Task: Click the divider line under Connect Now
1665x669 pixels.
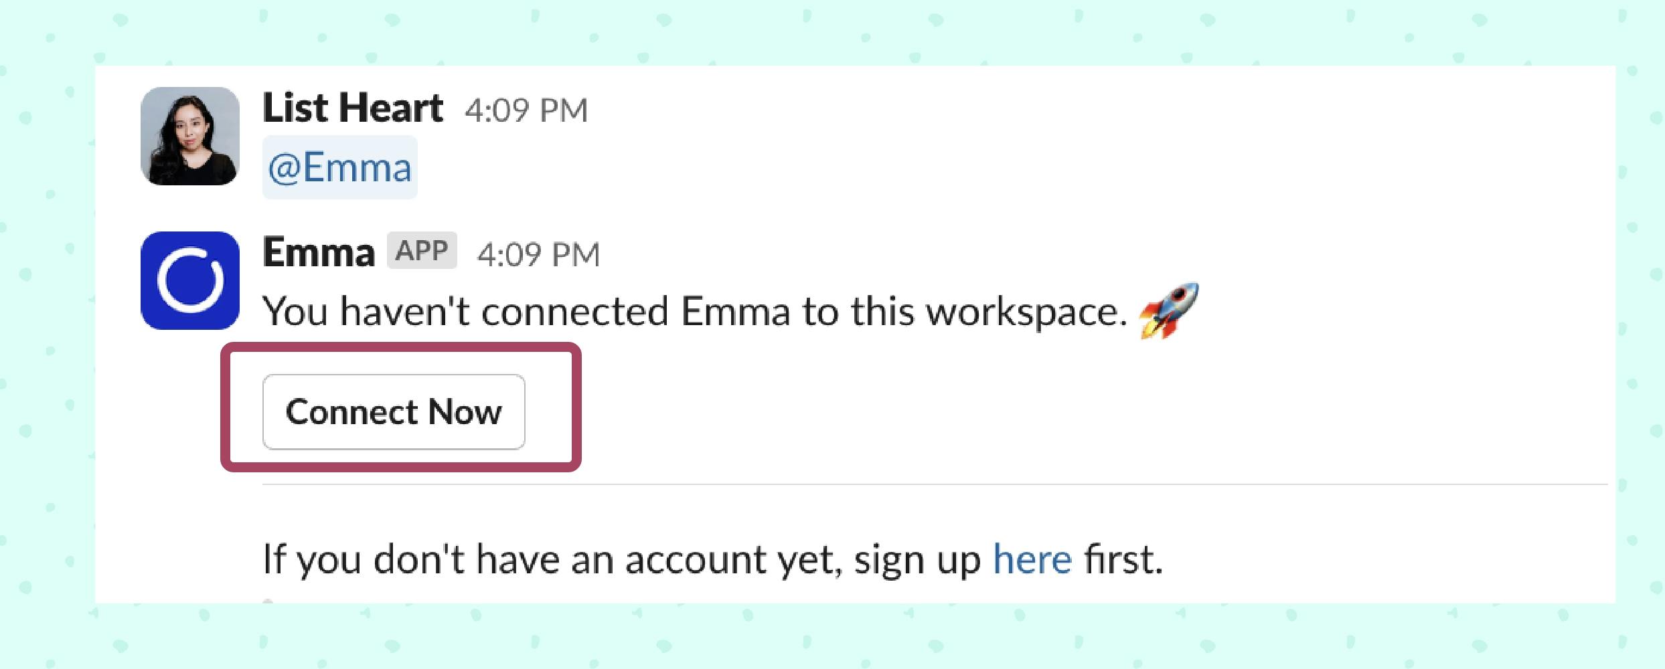Action: tap(935, 484)
